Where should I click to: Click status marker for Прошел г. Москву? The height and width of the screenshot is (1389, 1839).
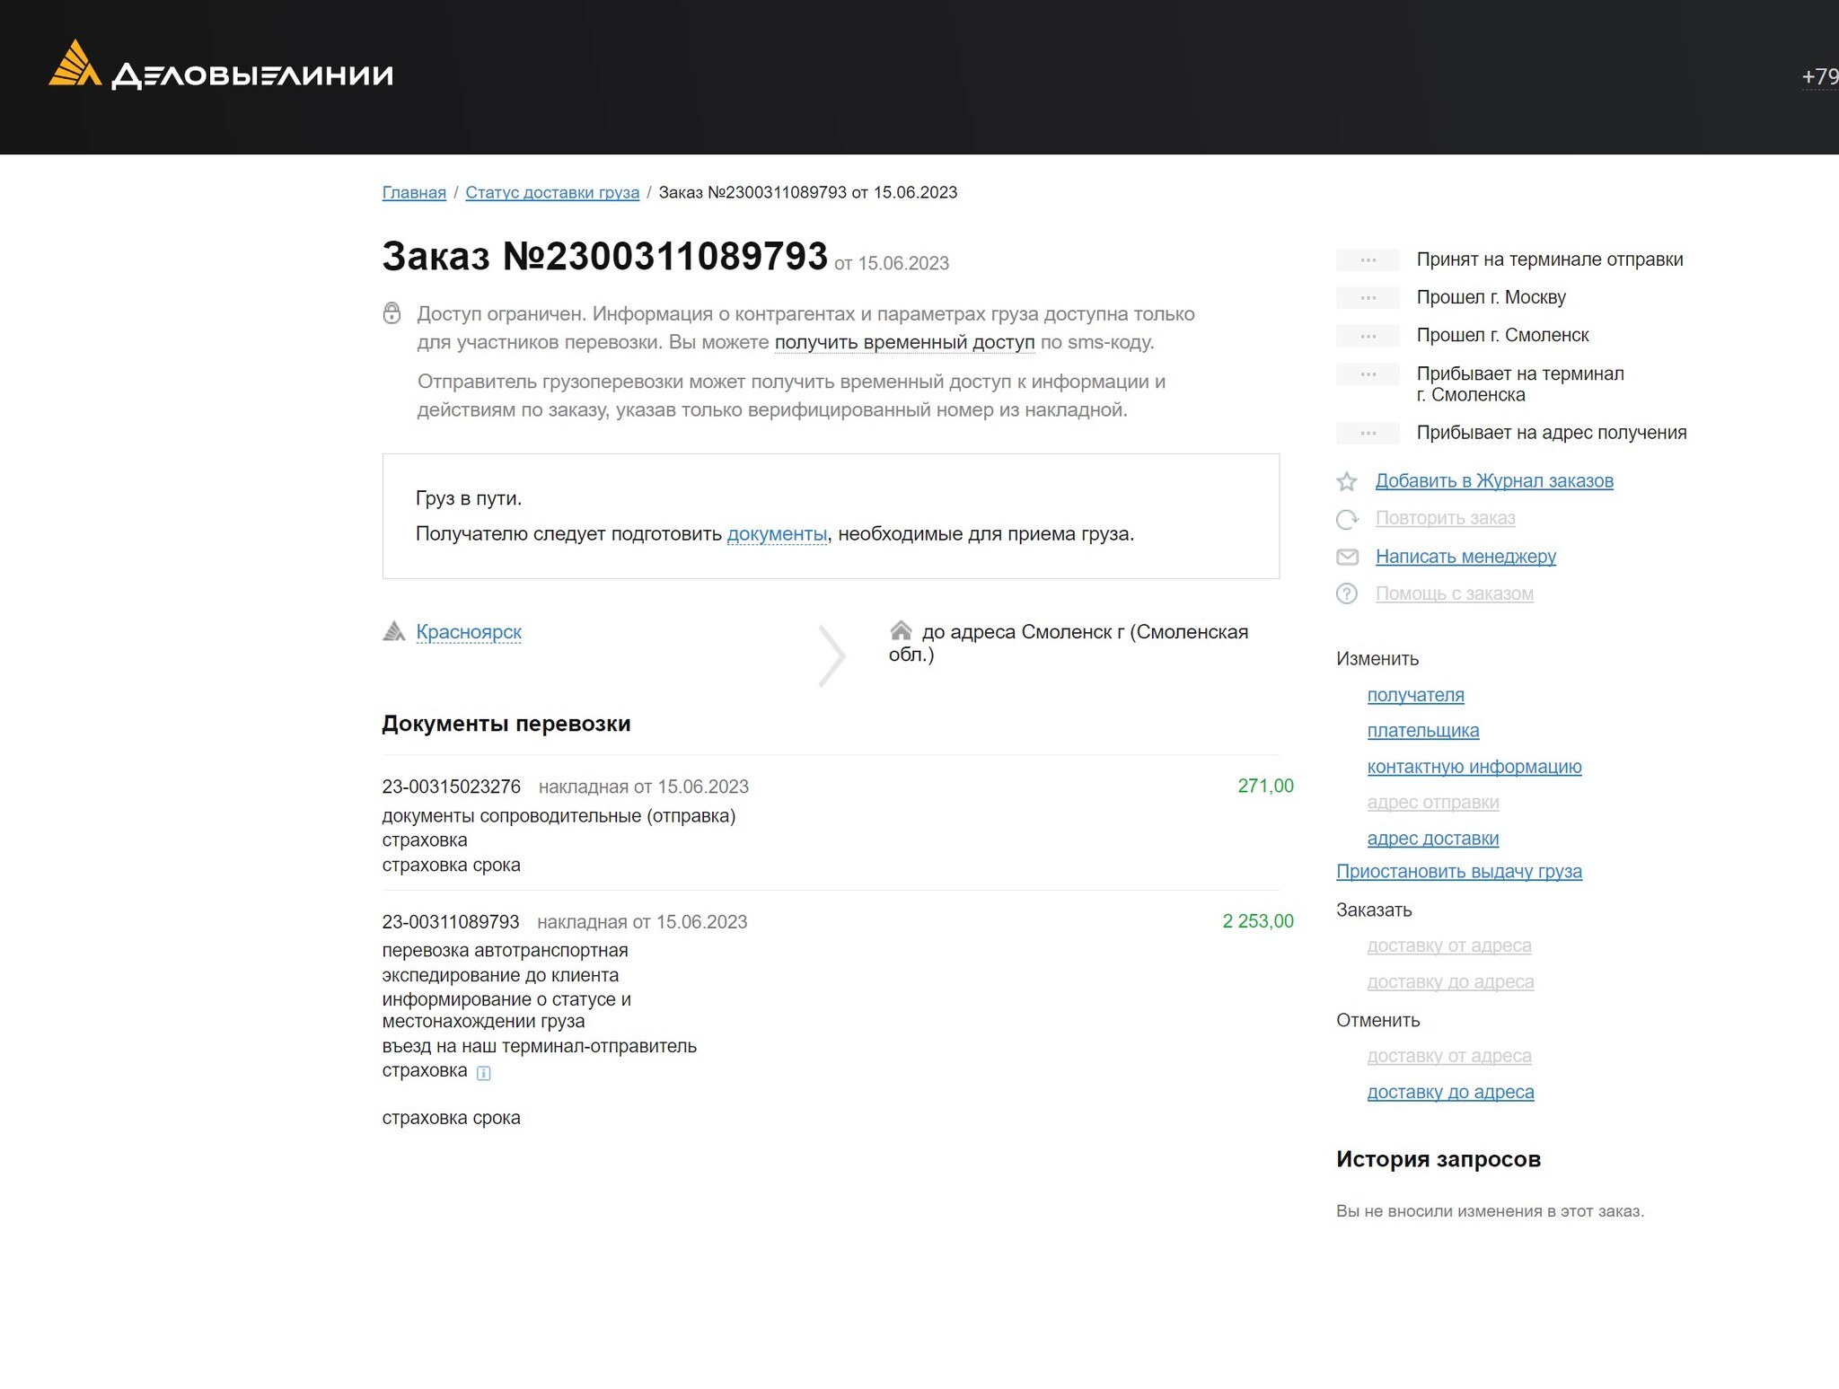[x=1368, y=297]
